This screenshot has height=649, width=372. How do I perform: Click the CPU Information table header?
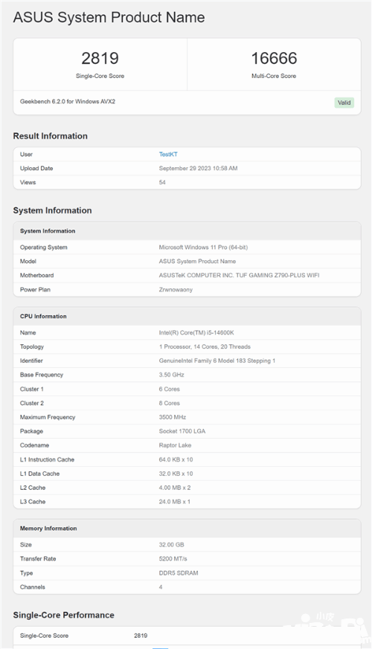187,316
